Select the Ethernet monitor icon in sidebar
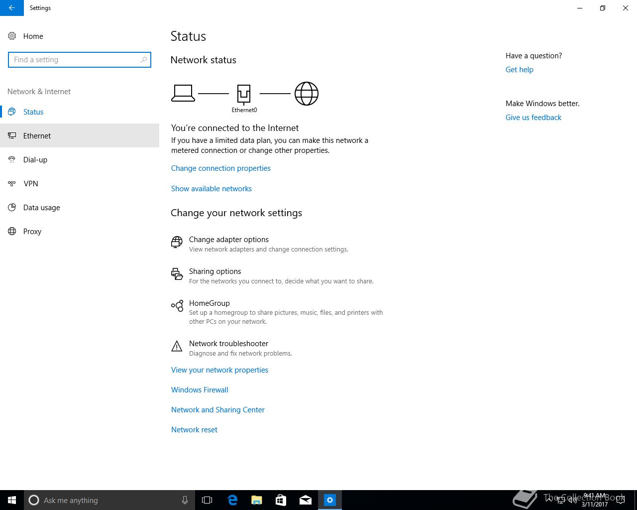 (x=12, y=135)
